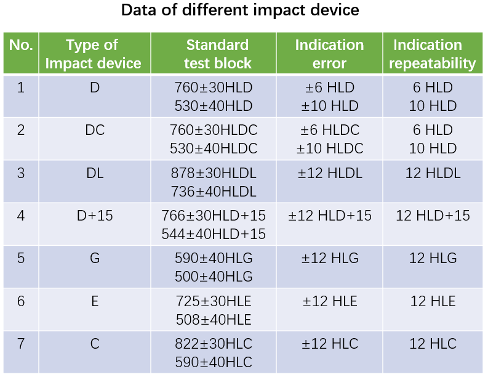Screen dimensions: 488x377
Task: Select impact device type 'G' cell
Action: coord(95,258)
